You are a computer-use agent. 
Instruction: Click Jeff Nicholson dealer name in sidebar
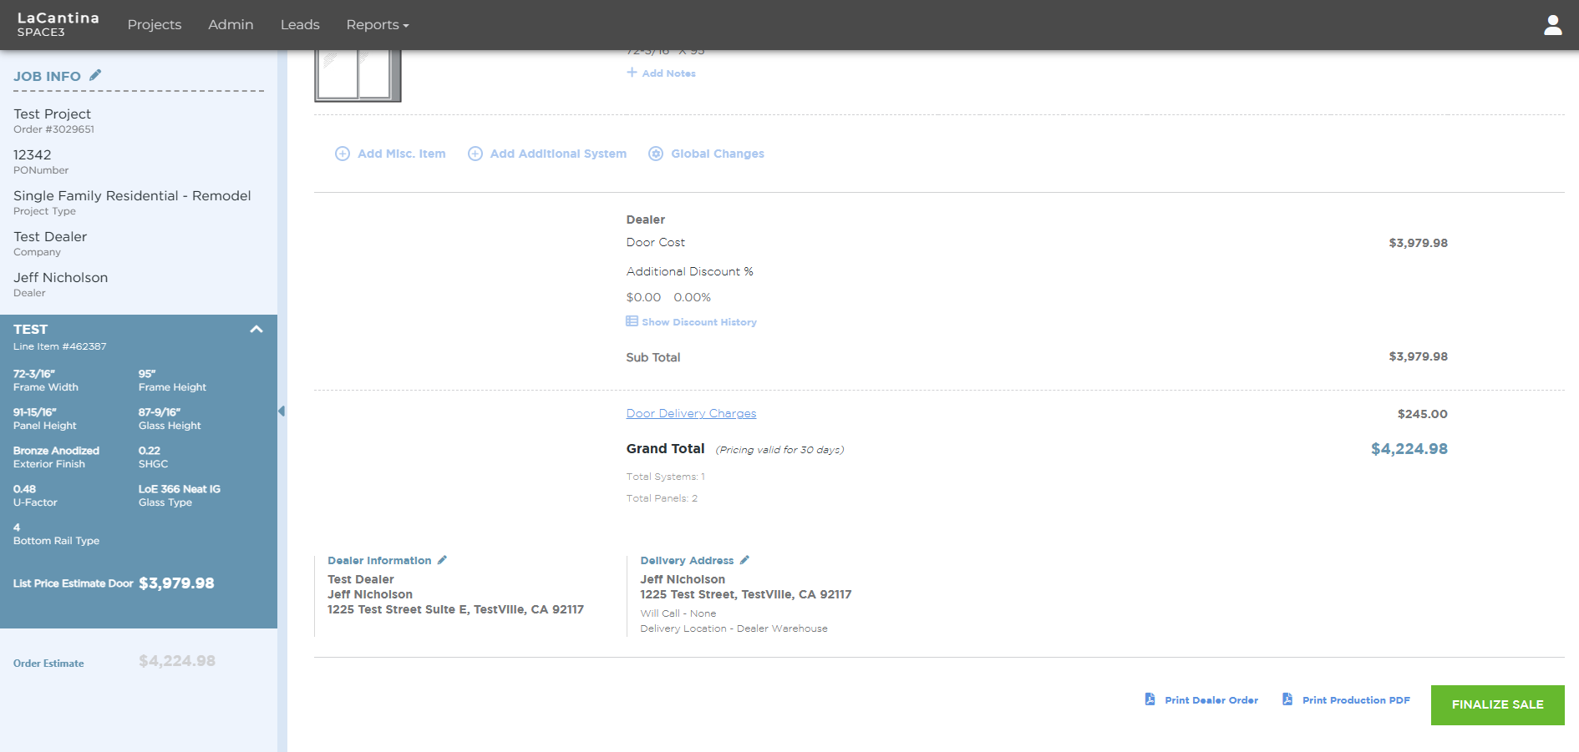click(x=60, y=277)
